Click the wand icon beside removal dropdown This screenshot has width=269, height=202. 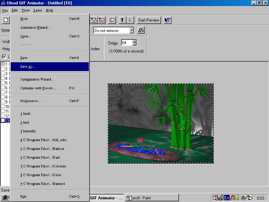(x=141, y=30)
